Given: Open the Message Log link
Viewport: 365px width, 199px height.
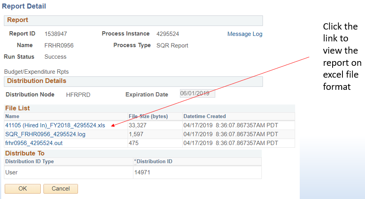Looking at the screenshot, I should pyautogui.click(x=245, y=34).
